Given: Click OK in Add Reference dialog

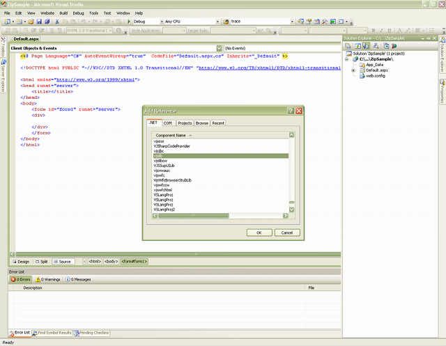Looking at the screenshot, I should click(259, 233).
